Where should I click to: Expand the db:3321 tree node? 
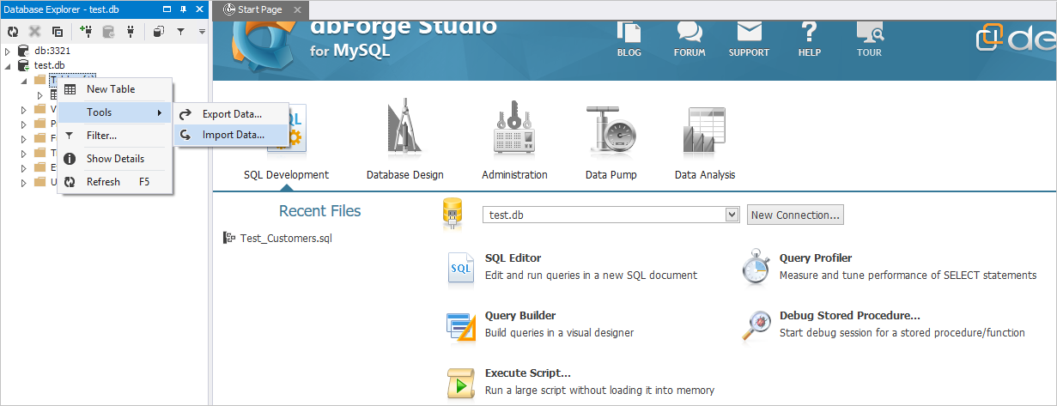pyautogui.click(x=8, y=52)
